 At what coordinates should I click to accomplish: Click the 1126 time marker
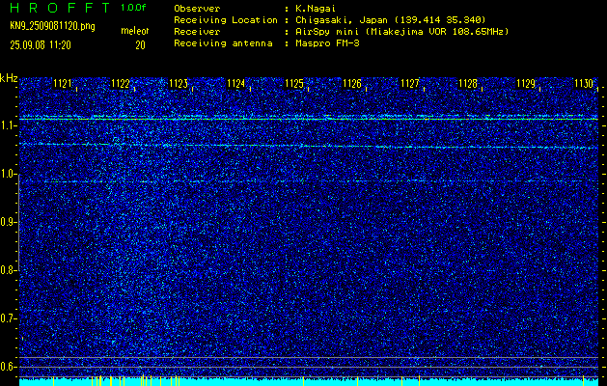(352, 84)
